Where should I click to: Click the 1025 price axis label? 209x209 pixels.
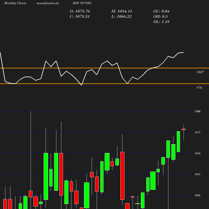pos(197,174)
